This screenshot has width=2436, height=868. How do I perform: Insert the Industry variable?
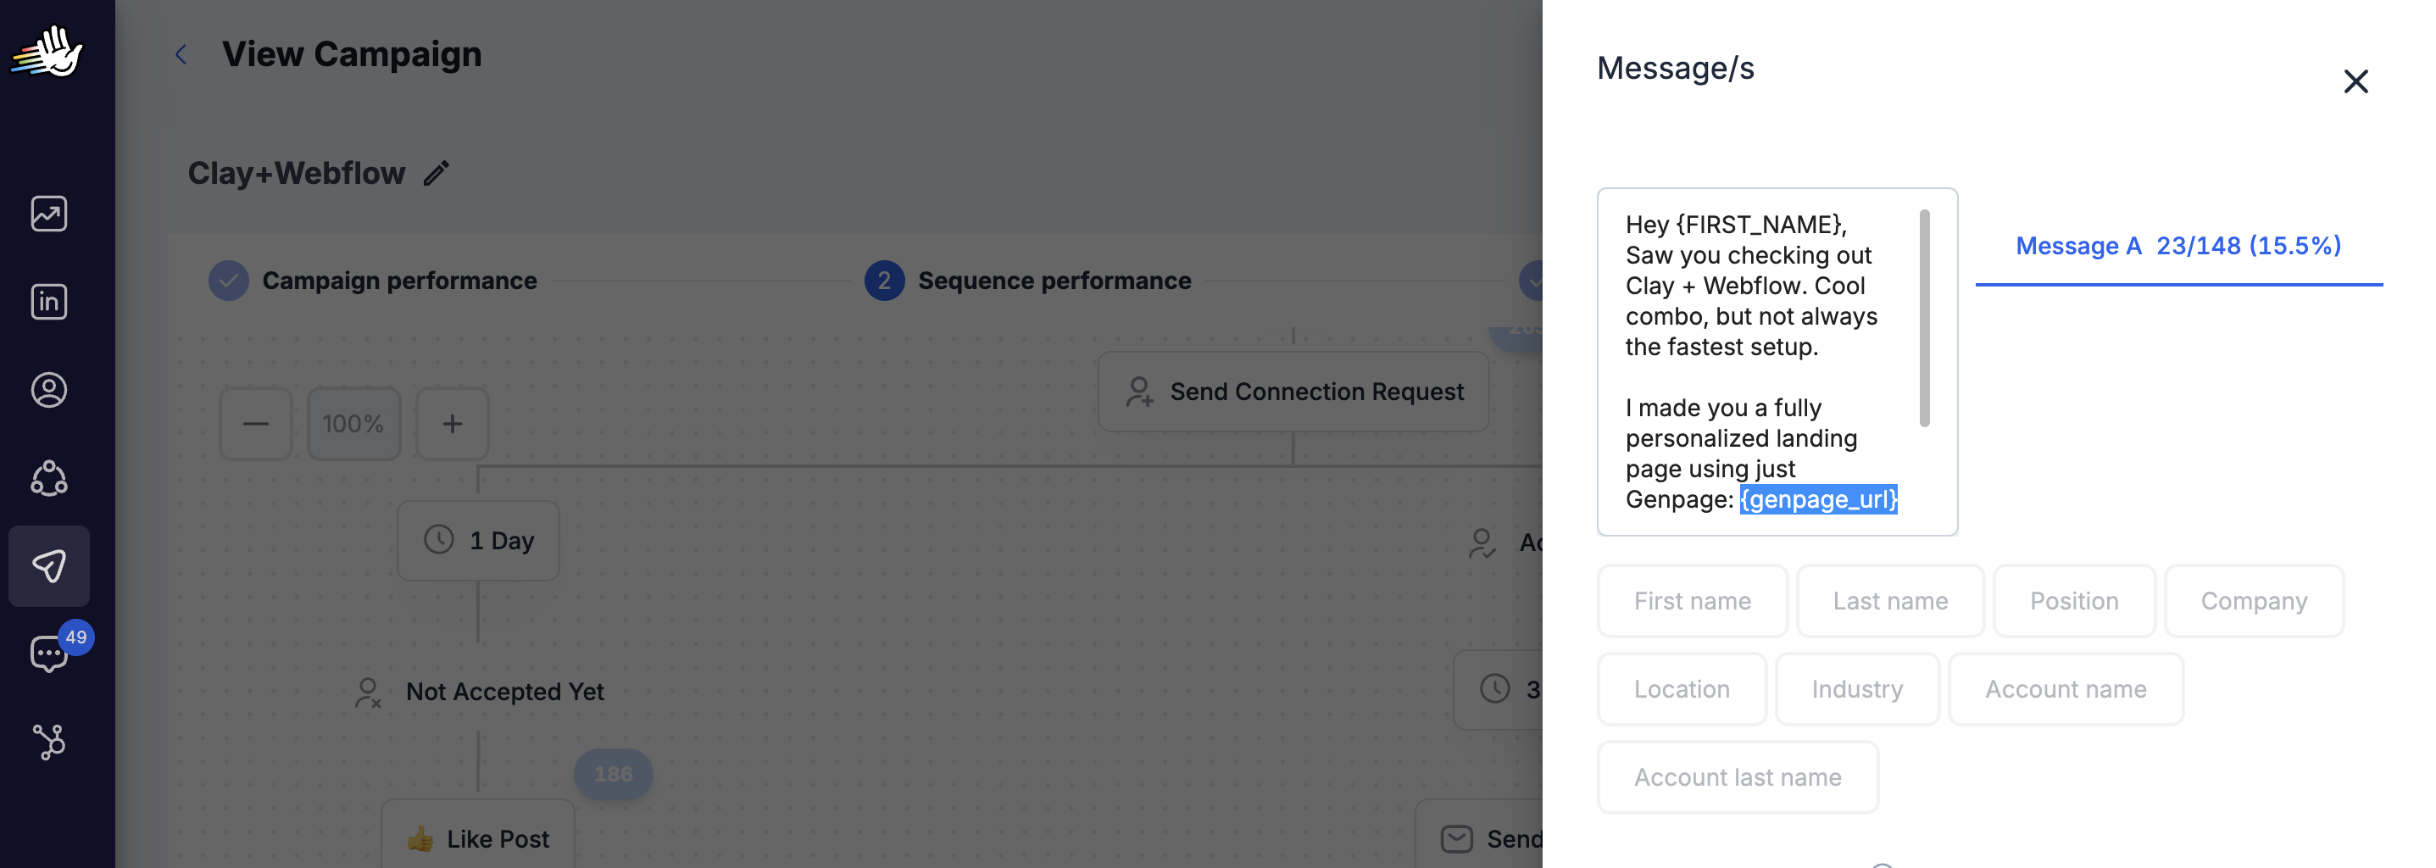1857,689
